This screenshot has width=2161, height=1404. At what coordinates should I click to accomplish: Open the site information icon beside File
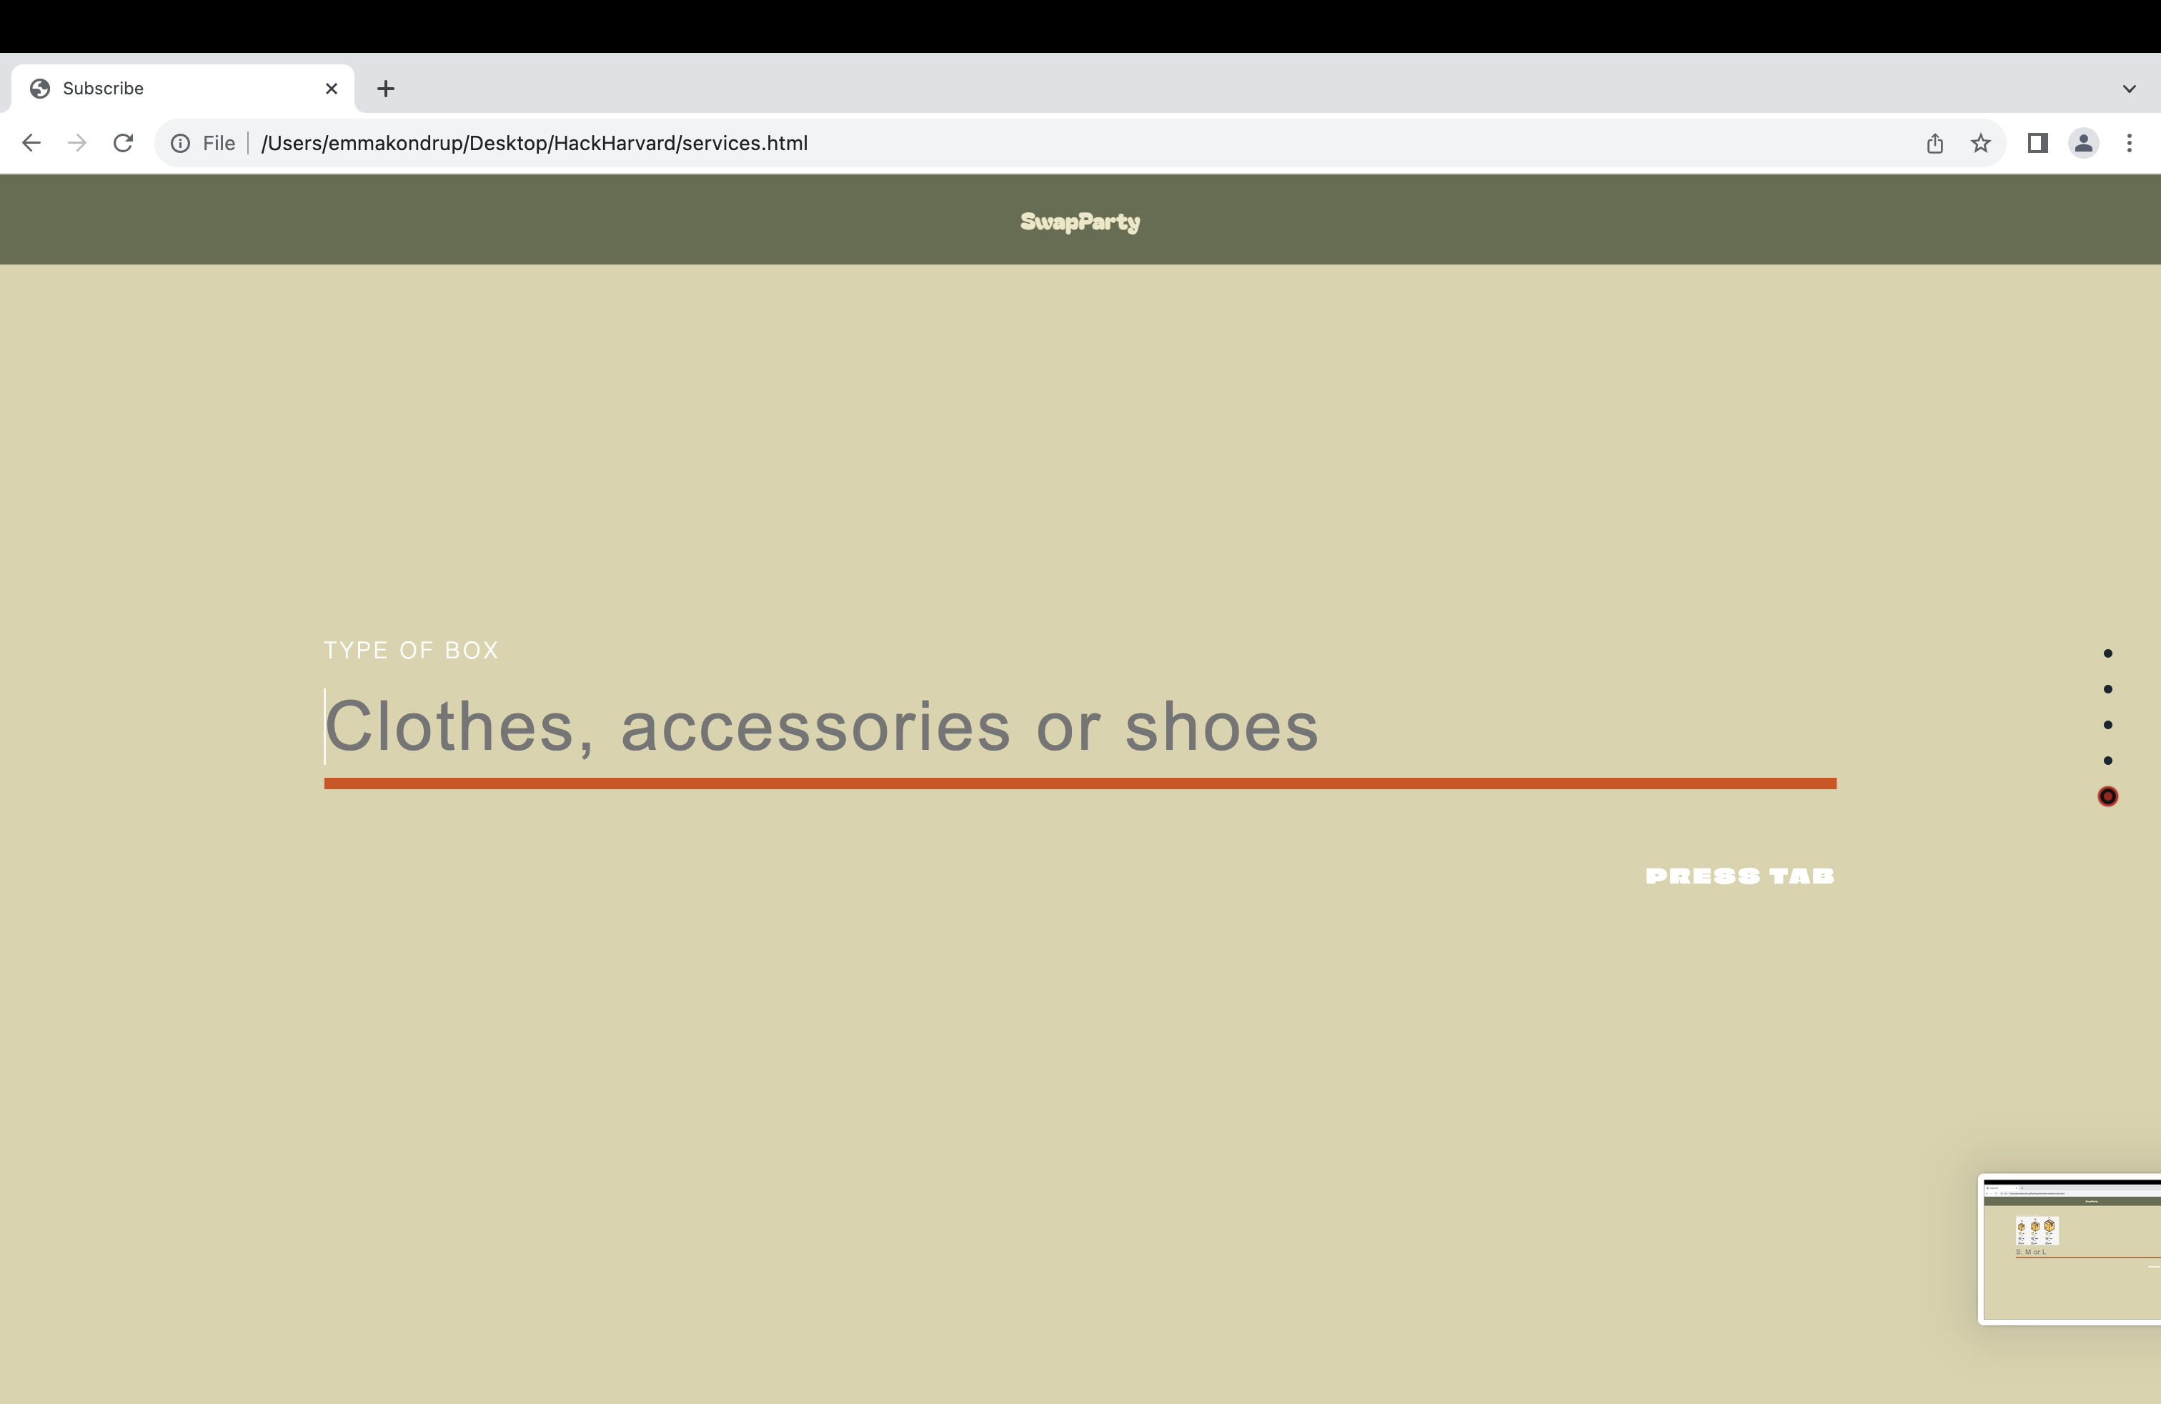(x=181, y=142)
